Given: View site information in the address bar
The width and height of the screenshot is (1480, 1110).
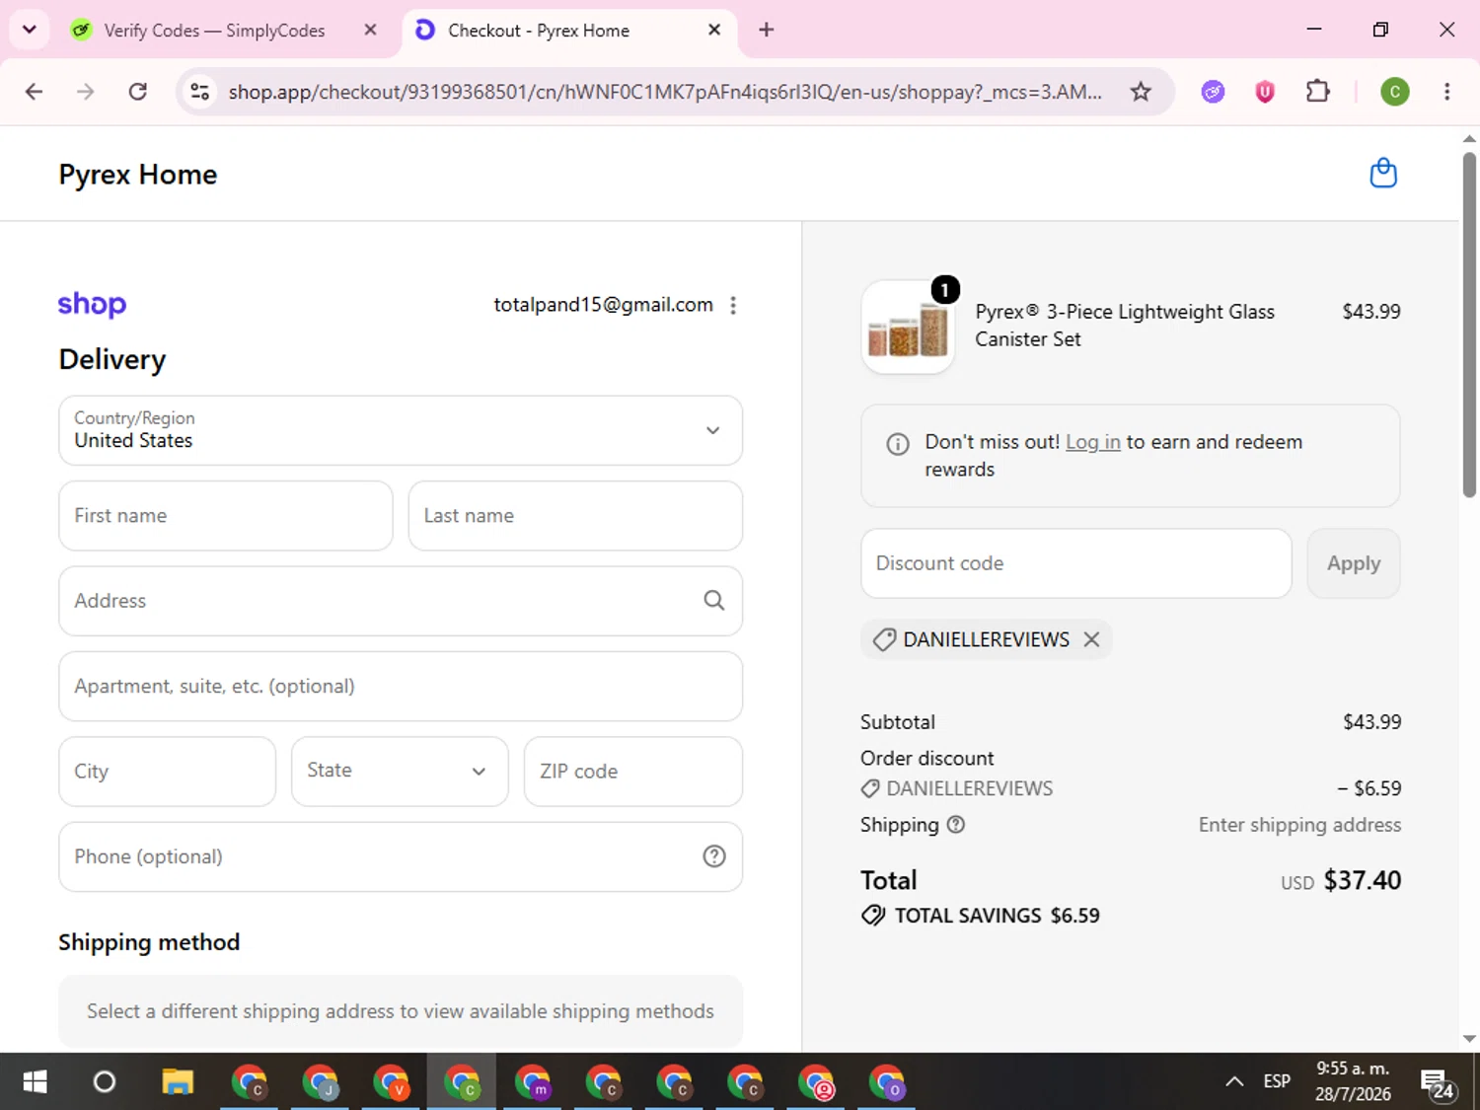Looking at the screenshot, I should (x=200, y=92).
